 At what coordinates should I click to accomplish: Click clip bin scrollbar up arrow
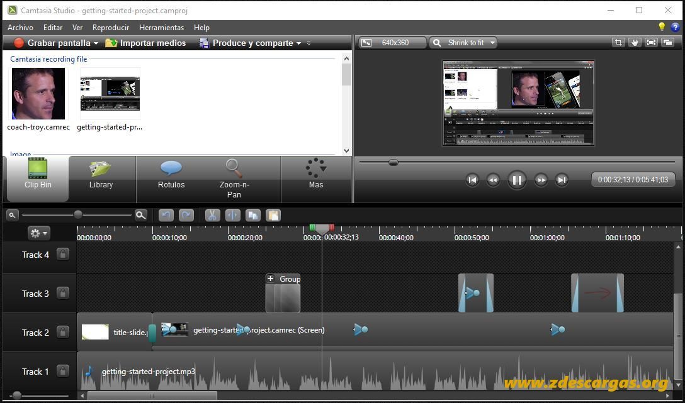[346, 58]
